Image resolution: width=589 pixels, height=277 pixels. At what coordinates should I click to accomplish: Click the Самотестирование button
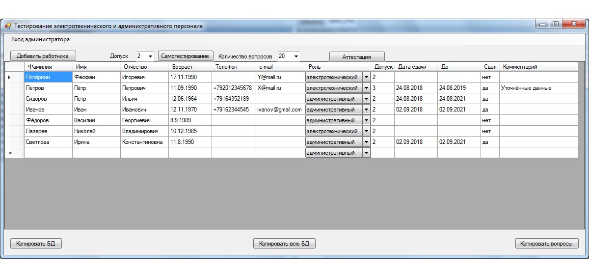tap(185, 56)
